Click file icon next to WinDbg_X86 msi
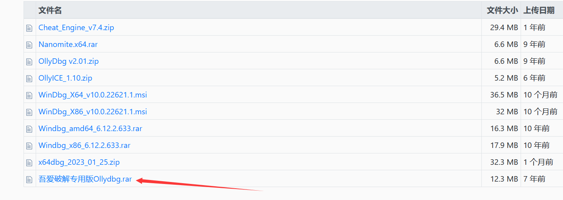 click(29, 112)
